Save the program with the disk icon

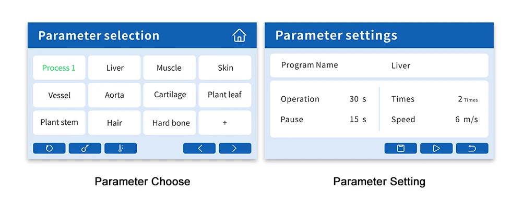click(x=400, y=148)
